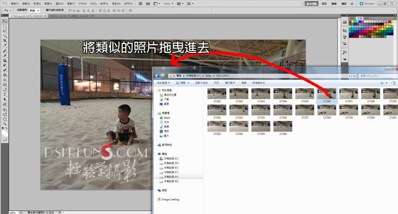
Task: Open the 組合管理 dropdown in Explorer
Action: coord(164,83)
